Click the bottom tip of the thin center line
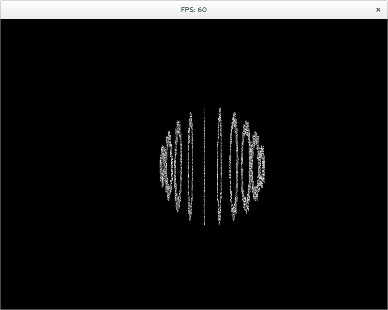 (x=204, y=224)
